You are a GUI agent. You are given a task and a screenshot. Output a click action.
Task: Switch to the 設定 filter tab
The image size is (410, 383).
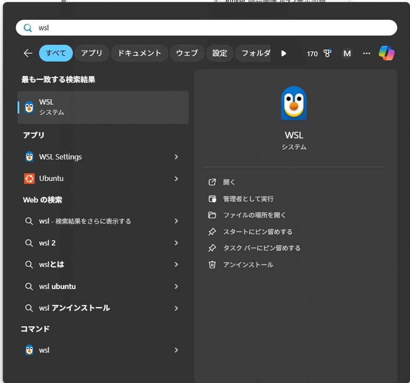(219, 53)
